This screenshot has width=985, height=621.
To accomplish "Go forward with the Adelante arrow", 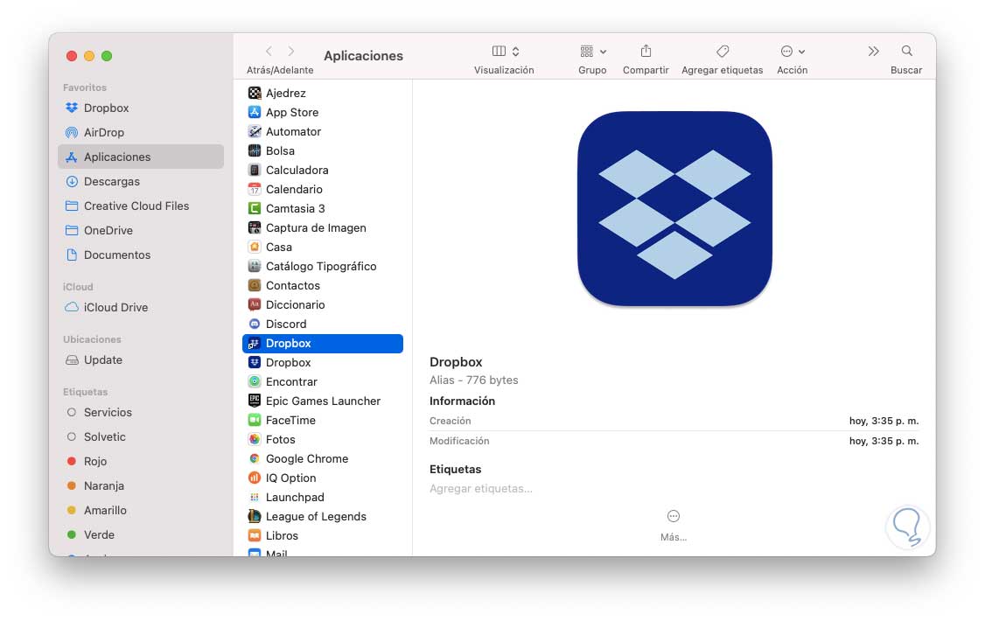I will point(290,51).
